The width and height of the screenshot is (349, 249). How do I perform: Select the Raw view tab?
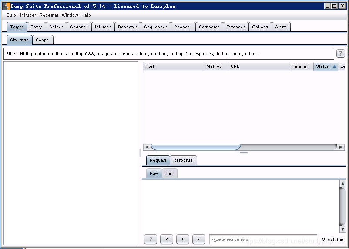(x=154, y=173)
